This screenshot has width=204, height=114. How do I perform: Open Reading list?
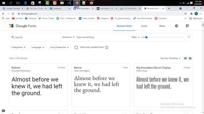196,18
